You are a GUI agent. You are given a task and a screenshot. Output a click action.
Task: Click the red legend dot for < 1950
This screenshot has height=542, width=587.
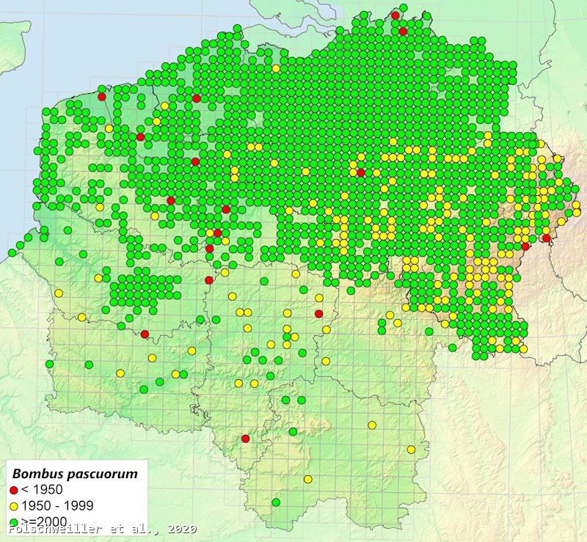pyautogui.click(x=14, y=491)
